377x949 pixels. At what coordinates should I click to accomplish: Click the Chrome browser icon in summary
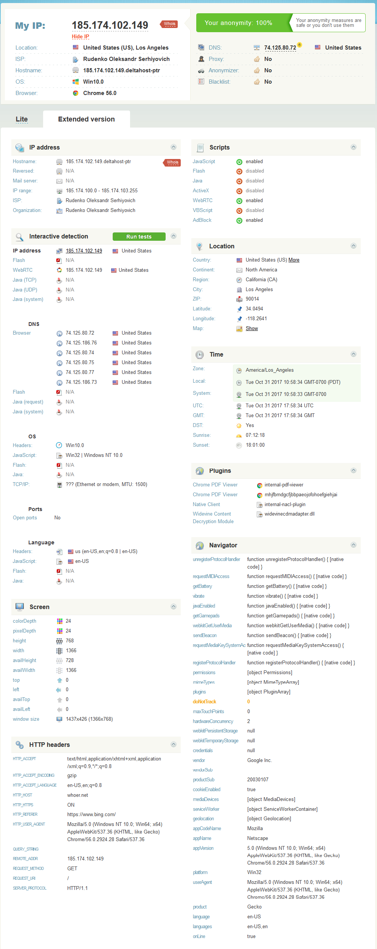point(76,93)
